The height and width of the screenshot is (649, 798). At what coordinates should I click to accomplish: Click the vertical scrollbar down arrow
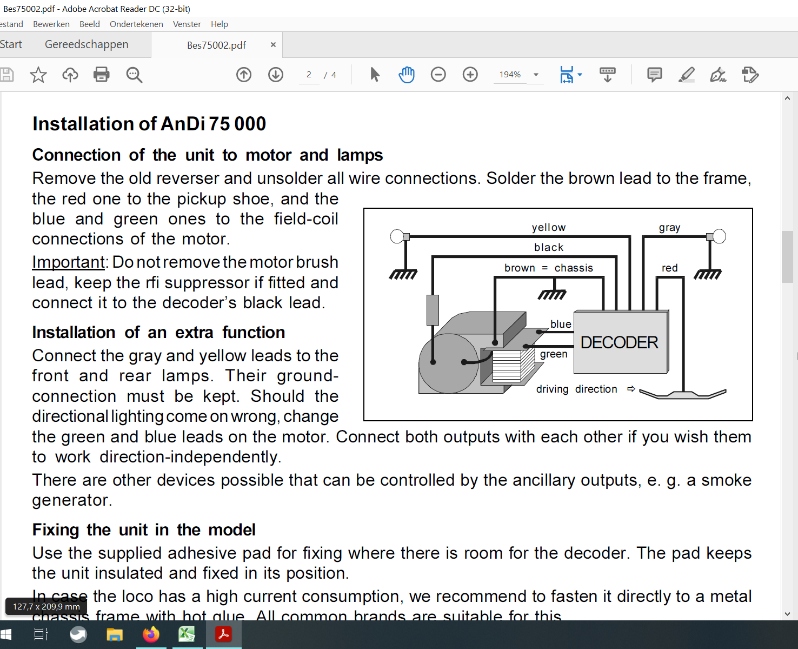point(787,614)
